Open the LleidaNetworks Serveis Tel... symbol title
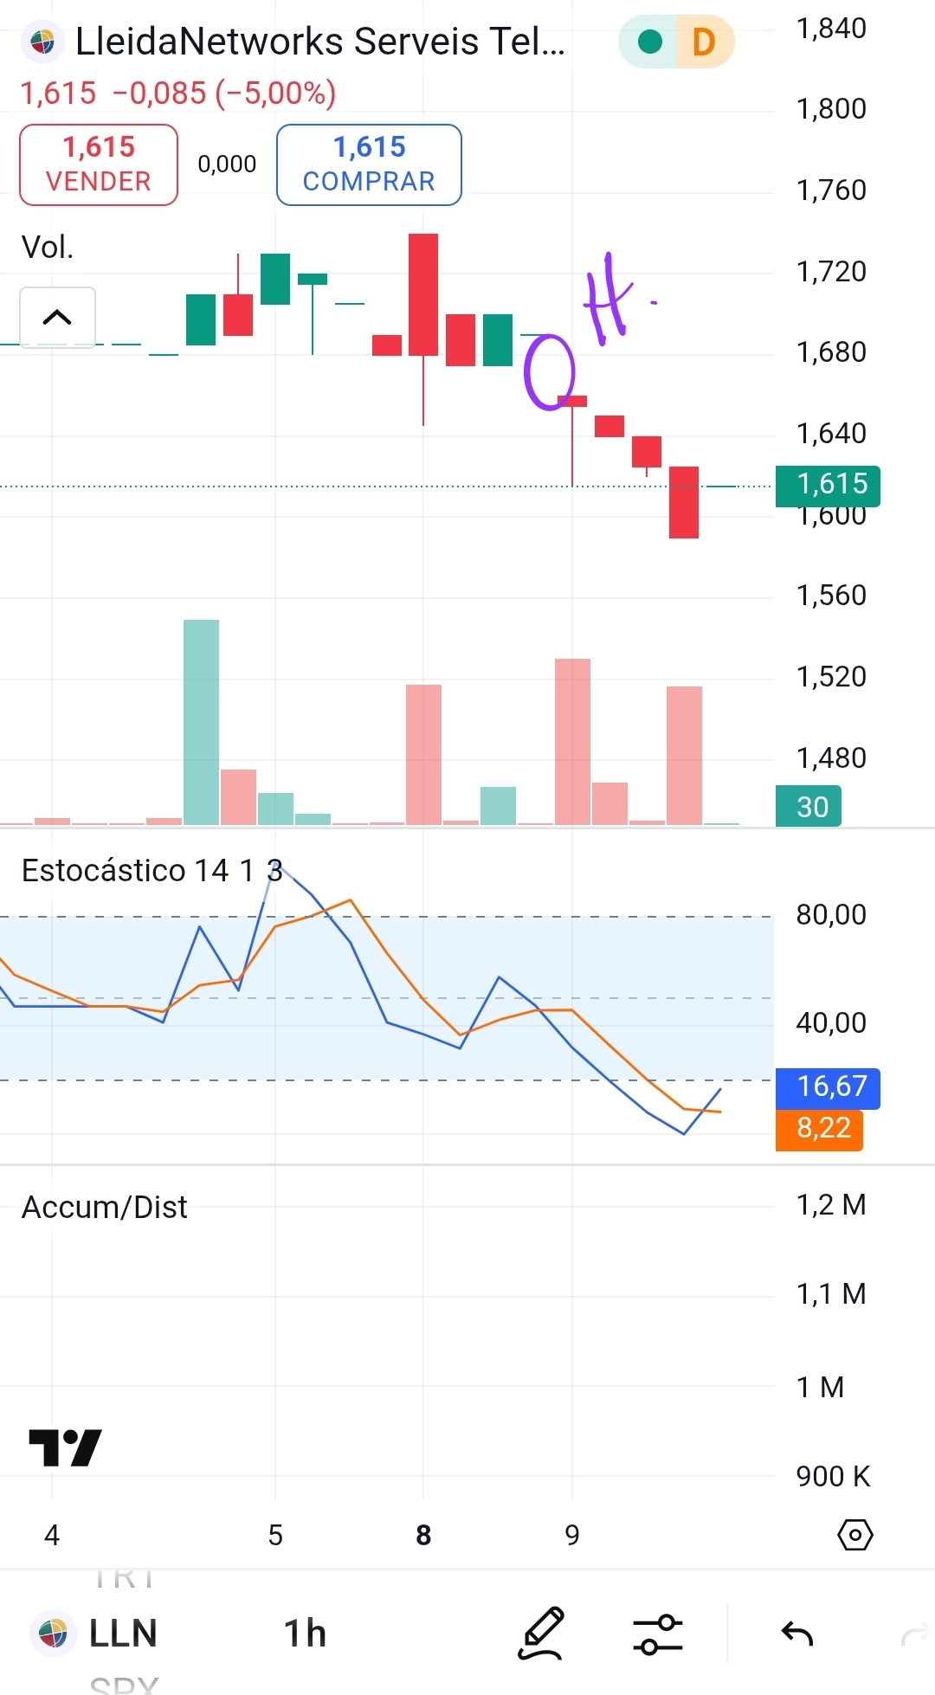The width and height of the screenshot is (935, 1695). (x=320, y=42)
